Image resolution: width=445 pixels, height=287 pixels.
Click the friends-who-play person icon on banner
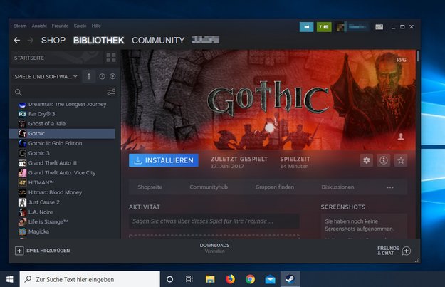(x=401, y=137)
